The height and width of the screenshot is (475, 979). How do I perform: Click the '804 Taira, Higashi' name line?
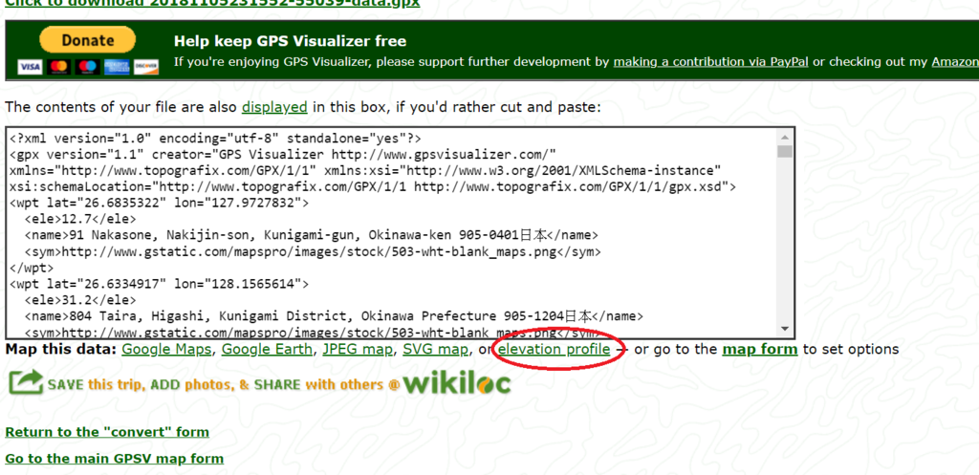pos(334,315)
